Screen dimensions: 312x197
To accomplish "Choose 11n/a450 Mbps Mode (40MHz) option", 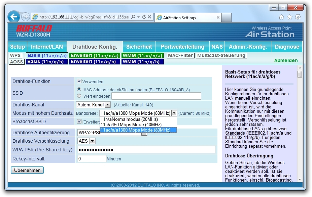I will click(138, 125).
